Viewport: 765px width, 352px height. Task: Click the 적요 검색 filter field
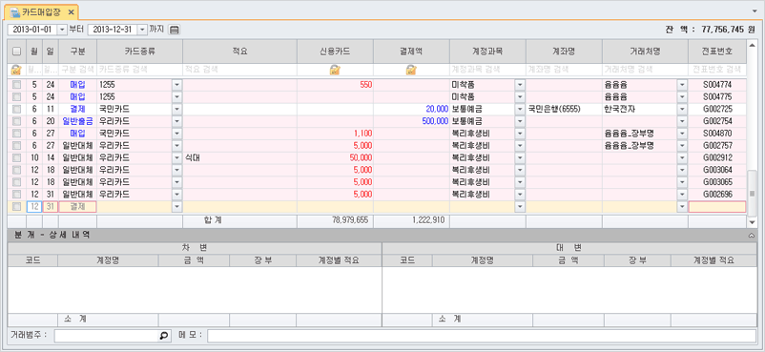coord(240,70)
